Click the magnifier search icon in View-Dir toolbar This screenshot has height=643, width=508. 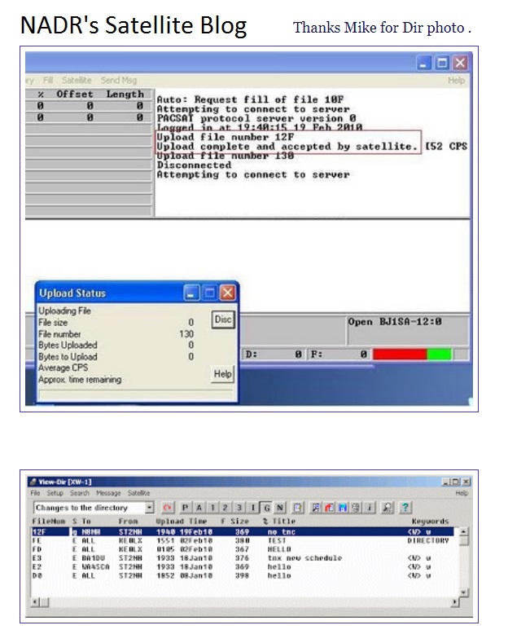coord(388,508)
